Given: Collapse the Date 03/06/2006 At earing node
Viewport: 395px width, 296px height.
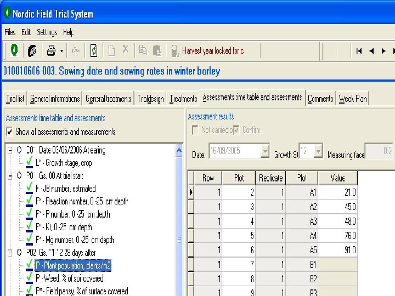Looking at the screenshot, I should [x=10, y=151].
